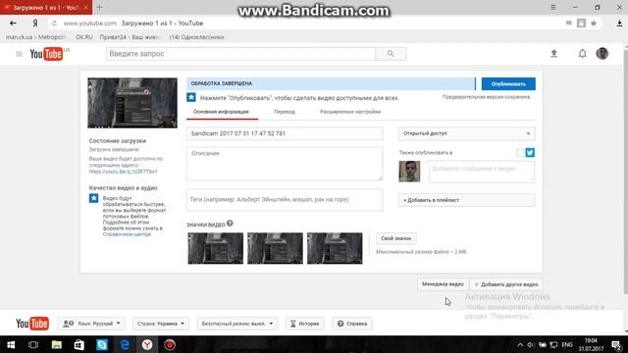Screen dimensions: 628x353
Task: Open the youtu.be video link
Action: [123, 172]
